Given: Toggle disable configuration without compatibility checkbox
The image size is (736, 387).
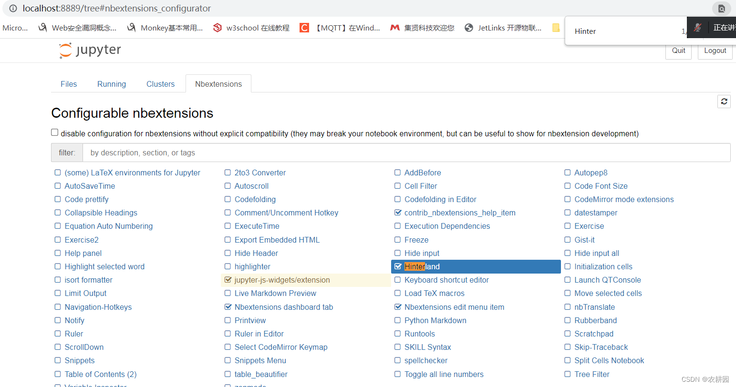Looking at the screenshot, I should click(x=55, y=132).
